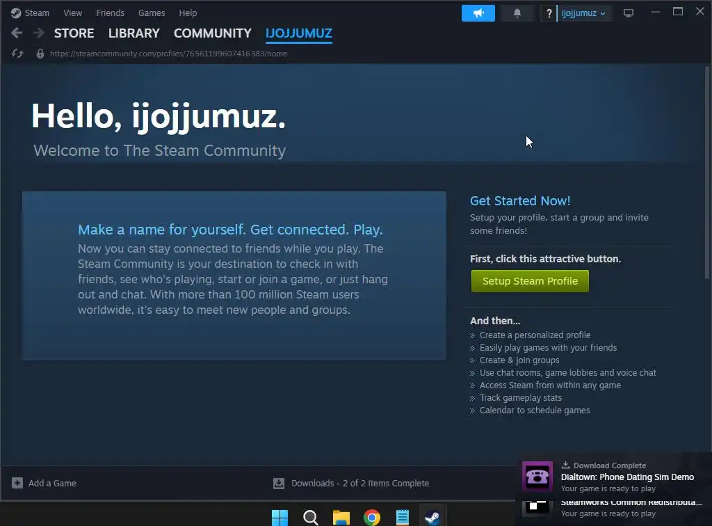Click 'Easily play games with your friends'
Screen dimensions: 712x526
coord(548,347)
